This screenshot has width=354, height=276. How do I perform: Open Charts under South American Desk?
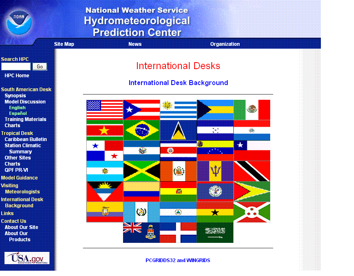pyautogui.click(x=12, y=126)
